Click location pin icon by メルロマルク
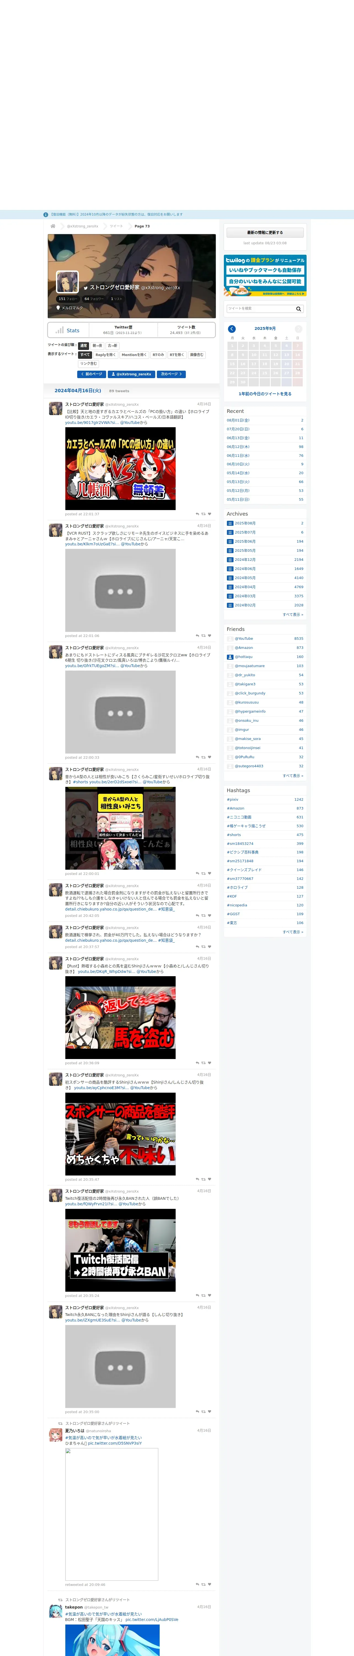 [x=58, y=308]
